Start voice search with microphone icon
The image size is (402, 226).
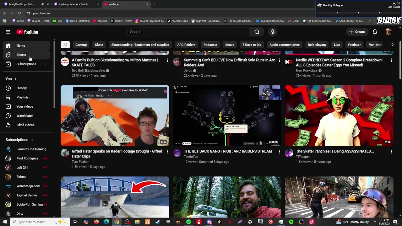click(273, 32)
